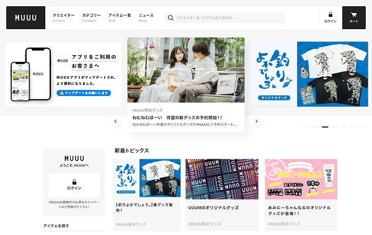
Task: Click 新着トピックス section heading
Action: 131,151
